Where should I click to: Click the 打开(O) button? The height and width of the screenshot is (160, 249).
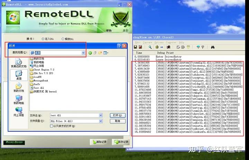click(118, 115)
